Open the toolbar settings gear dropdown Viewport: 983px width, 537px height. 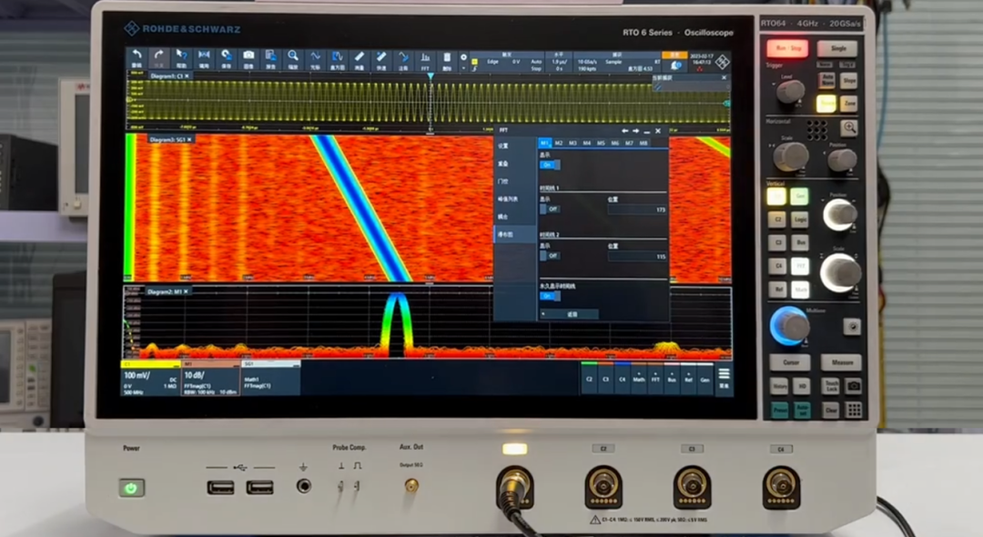464,57
